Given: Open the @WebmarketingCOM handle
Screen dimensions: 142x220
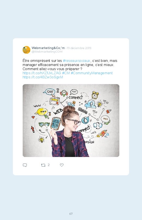Looking at the screenshot, I should pyautogui.click(x=47, y=52).
